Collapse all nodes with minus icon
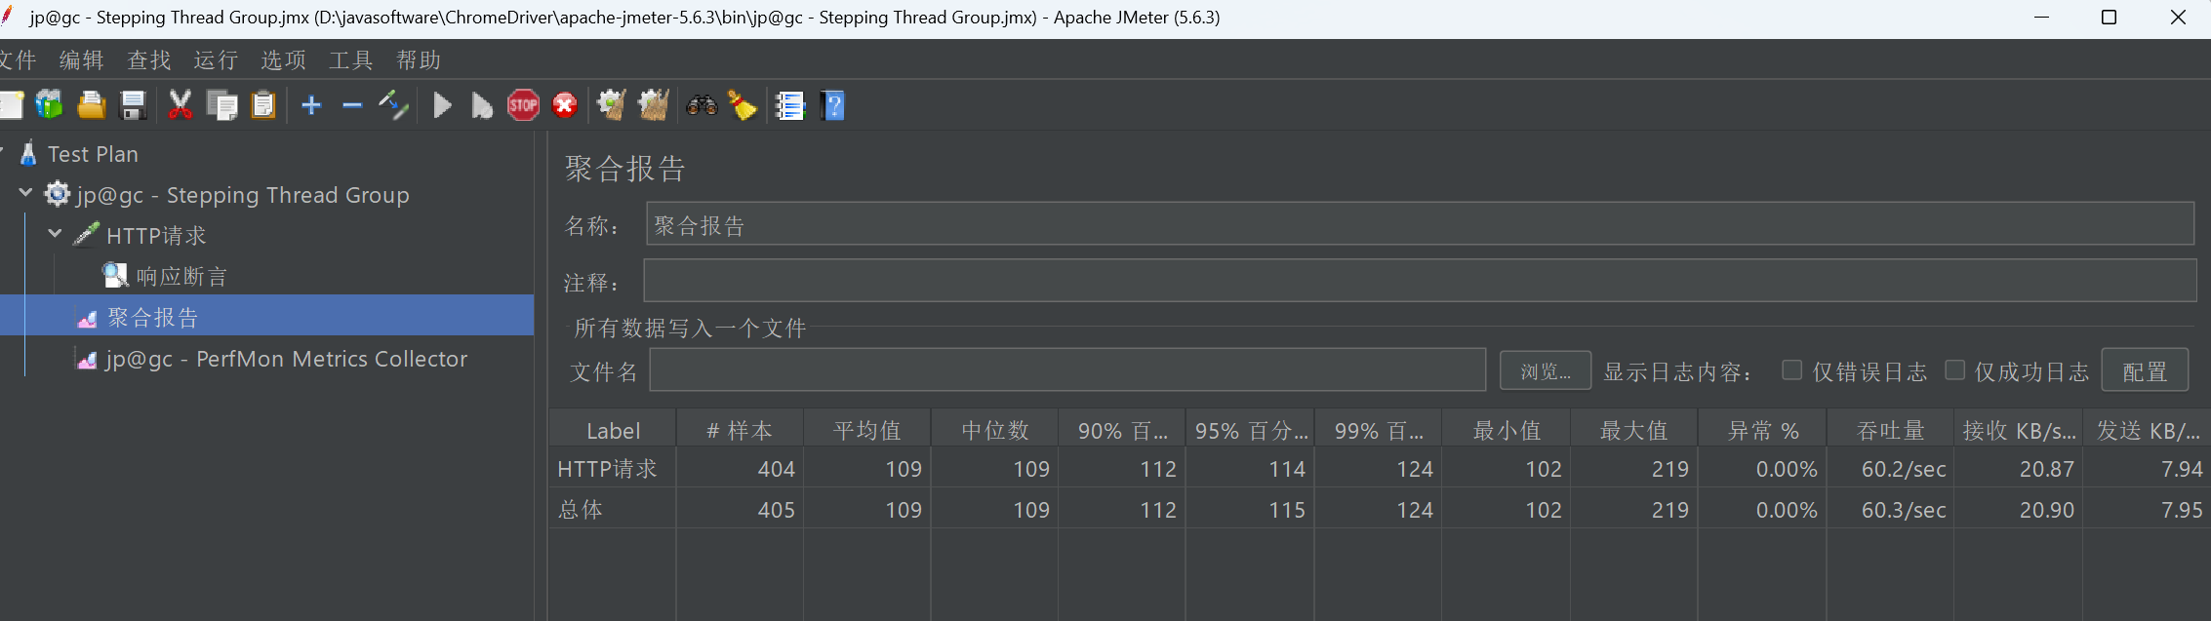The width and height of the screenshot is (2211, 621). tap(352, 105)
